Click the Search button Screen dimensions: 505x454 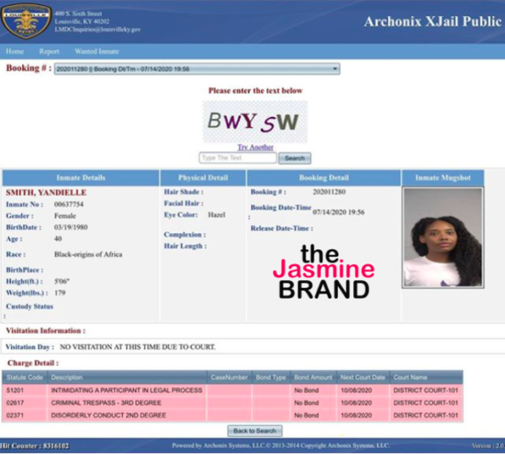[x=295, y=158]
